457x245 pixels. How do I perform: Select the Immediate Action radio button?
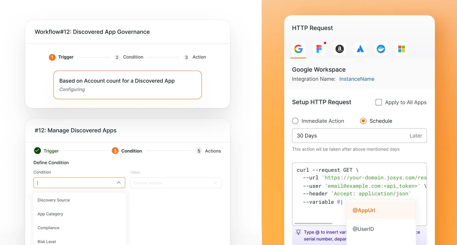coord(295,121)
